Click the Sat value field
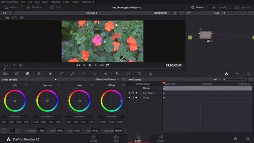This screenshot has width=254, height=143. tap(77, 131)
